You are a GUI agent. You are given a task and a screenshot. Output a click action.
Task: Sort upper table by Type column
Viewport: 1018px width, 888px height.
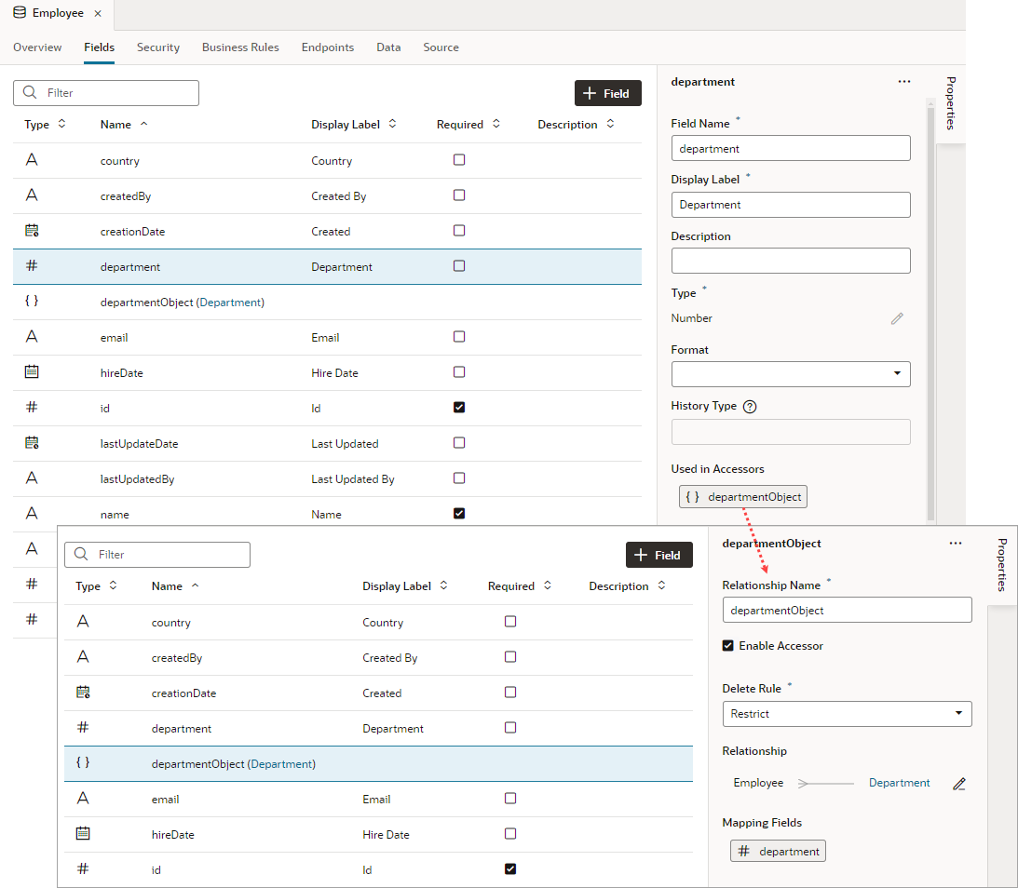pos(61,123)
